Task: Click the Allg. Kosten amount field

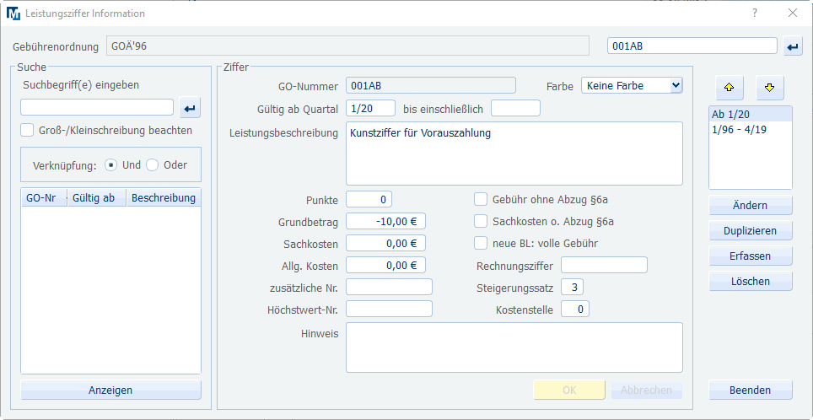Action: coord(385,266)
